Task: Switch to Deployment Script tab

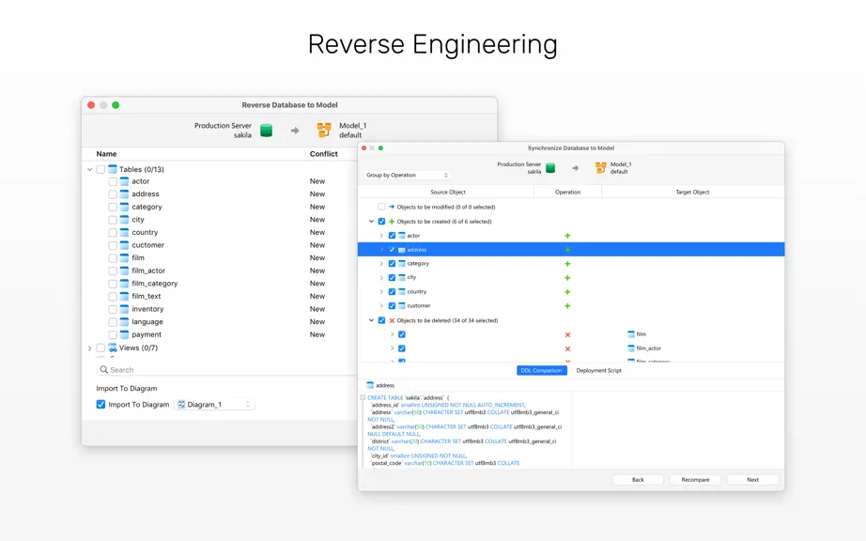Action: (598, 370)
